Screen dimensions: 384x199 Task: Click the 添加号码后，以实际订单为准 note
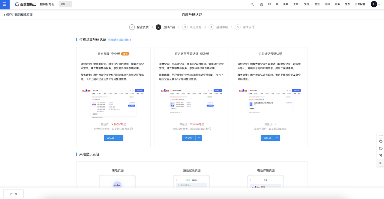coord(270,129)
